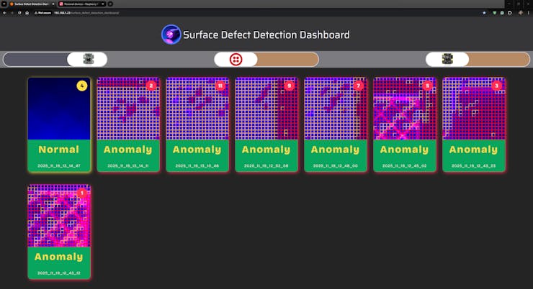Bookmark this page with the star icon
Screen dimensions: 533x289
[485, 13]
